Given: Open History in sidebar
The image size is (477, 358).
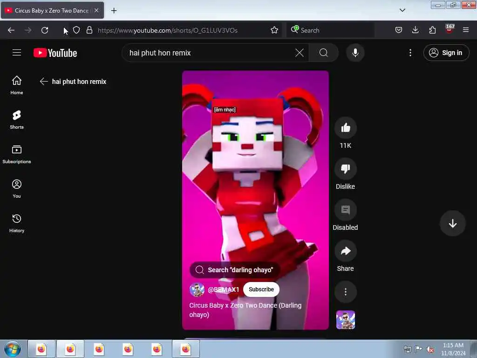Looking at the screenshot, I should [17, 223].
